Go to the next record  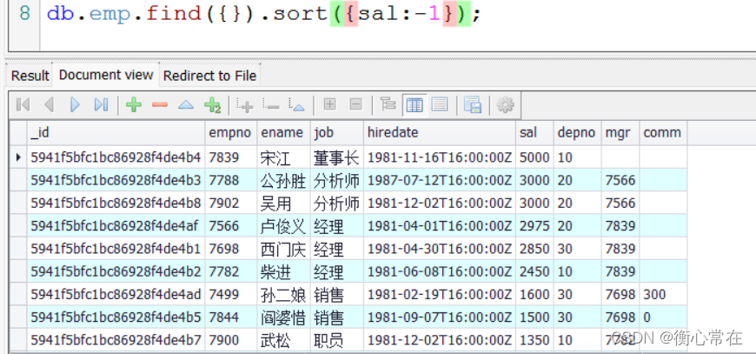[x=75, y=104]
